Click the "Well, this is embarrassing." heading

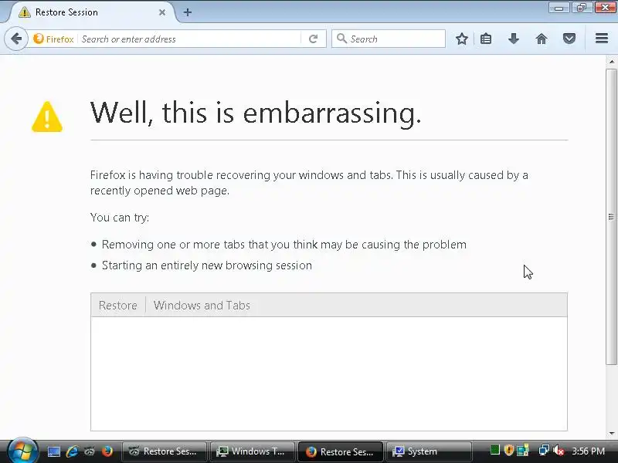click(x=256, y=113)
